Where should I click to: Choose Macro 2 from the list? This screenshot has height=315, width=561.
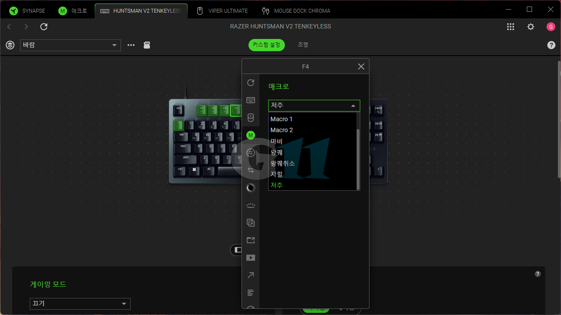[313, 130]
